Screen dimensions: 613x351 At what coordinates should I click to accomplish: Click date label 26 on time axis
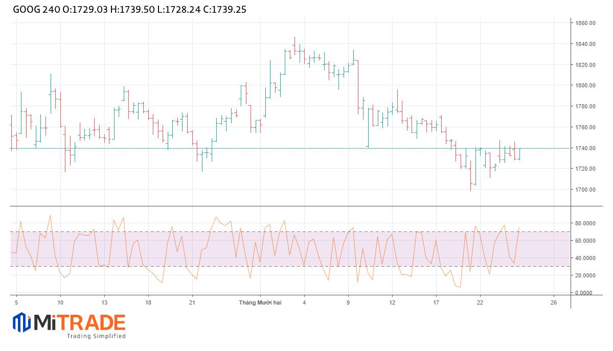[x=553, y=302]
